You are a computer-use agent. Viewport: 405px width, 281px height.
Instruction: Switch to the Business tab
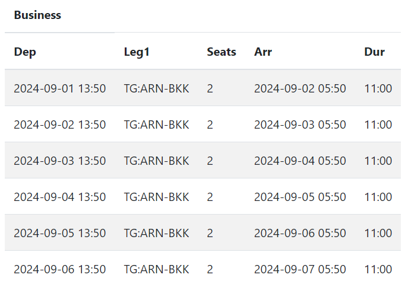[x=37, y=15]
